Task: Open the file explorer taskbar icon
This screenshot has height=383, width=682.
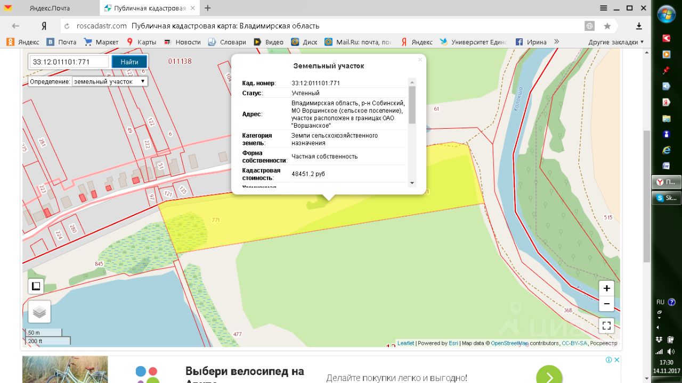Action: (666, 118)
